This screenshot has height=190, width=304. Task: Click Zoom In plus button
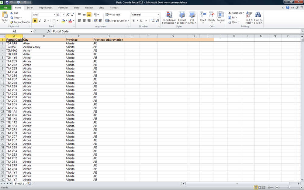point(301,188)
